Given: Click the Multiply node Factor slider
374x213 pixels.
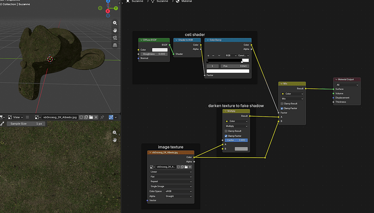Looking at the screenshot, I should (236, 140).
